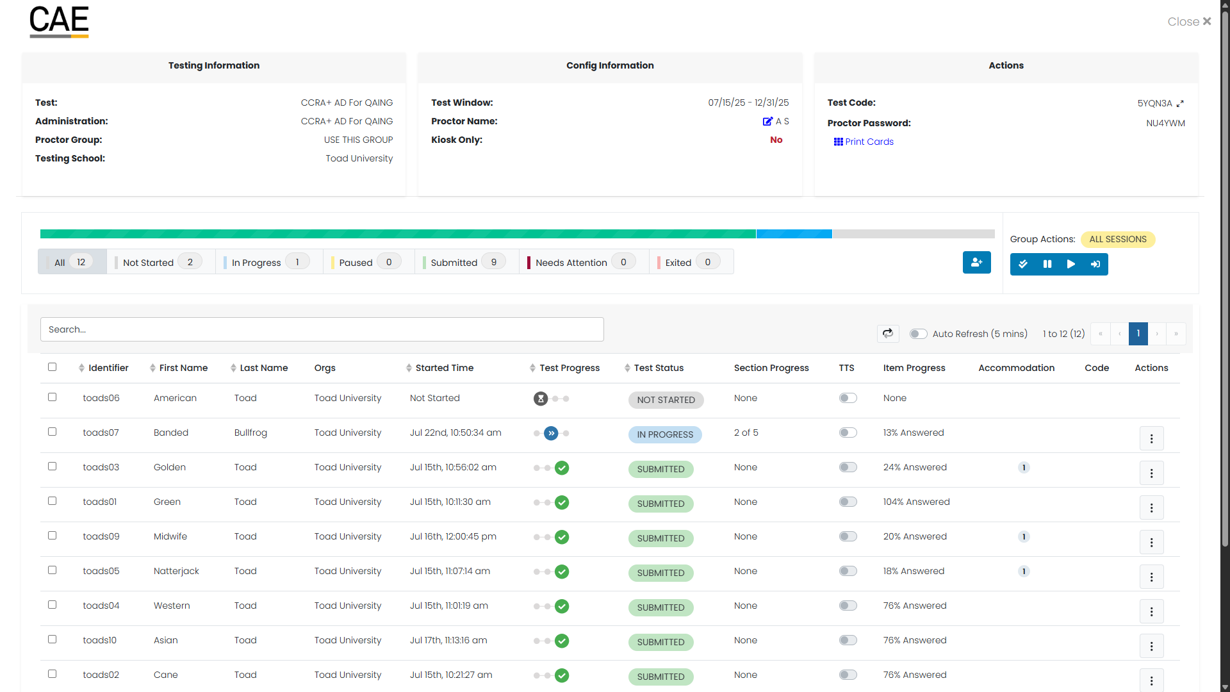
Task: Open actions menu for toads07 row
Action: pos(1151,439)
